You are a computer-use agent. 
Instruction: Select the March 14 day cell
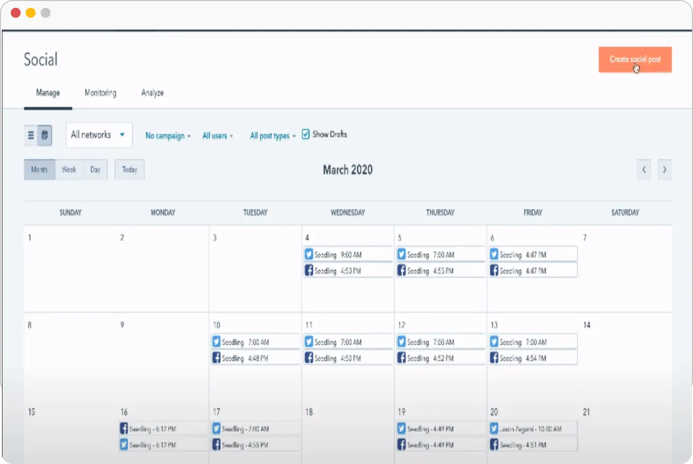[626, 356]
